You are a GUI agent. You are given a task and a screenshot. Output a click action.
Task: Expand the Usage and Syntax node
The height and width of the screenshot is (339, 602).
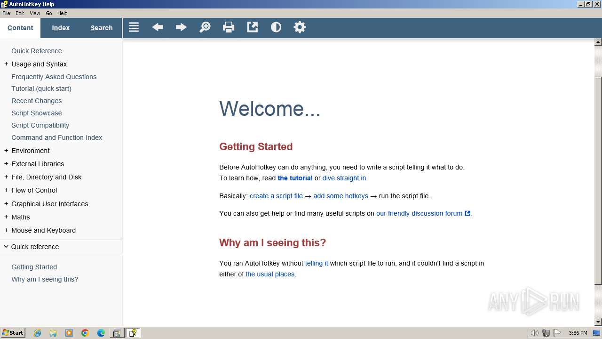coord(6,64)
